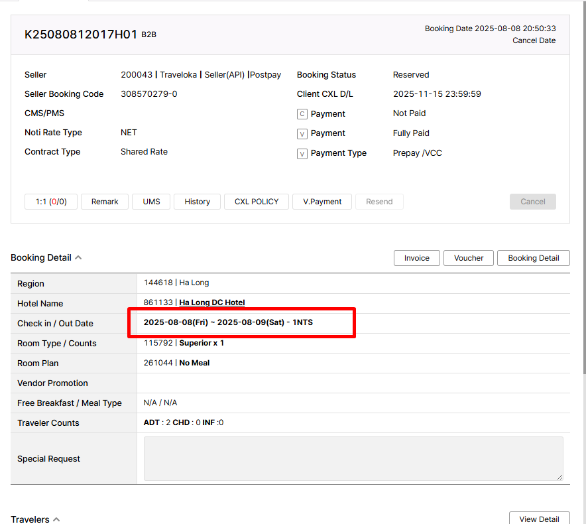The image size is (586, 524).
Task: Generate the Invoice
Action: (417, 258)
